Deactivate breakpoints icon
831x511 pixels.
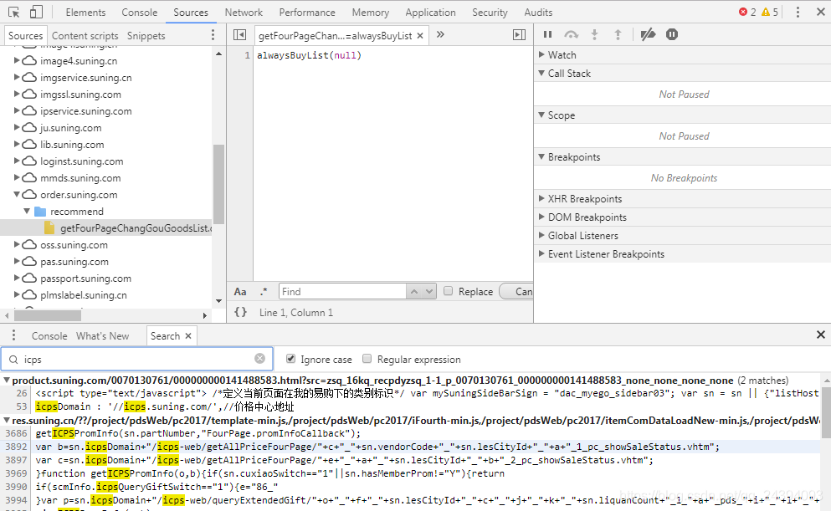648,34
